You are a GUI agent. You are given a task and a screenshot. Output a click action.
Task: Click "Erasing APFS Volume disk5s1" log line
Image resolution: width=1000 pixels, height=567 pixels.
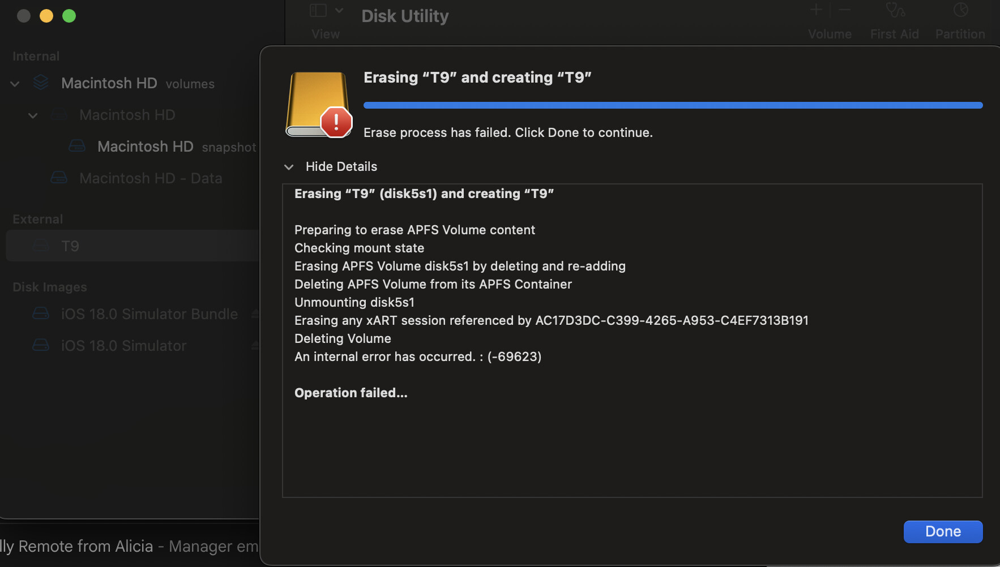coord(460,266)
